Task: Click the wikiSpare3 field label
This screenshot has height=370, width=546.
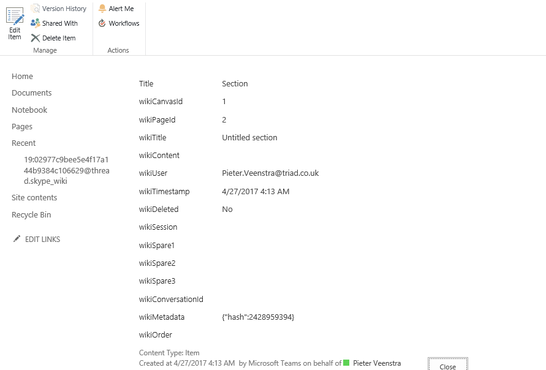Action: pos(157,281)
